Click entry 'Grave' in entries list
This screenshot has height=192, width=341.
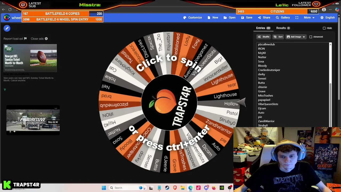coord(262,91)
